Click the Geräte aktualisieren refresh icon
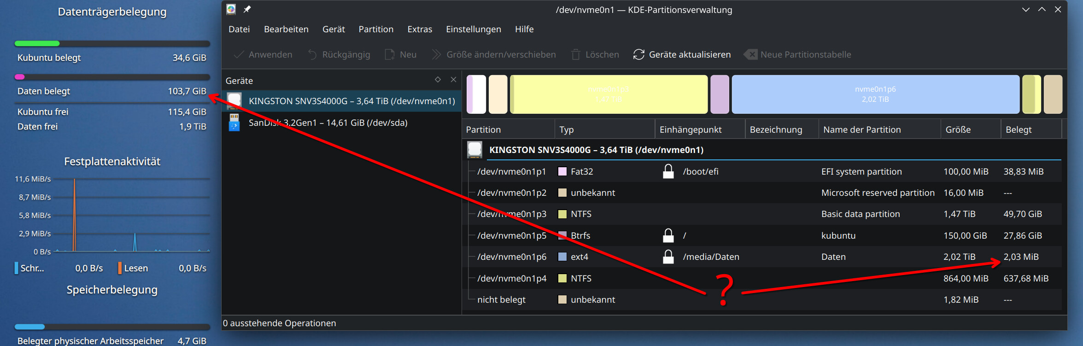The width and height of the screenshot is (1083, 346). coord(638,54)
